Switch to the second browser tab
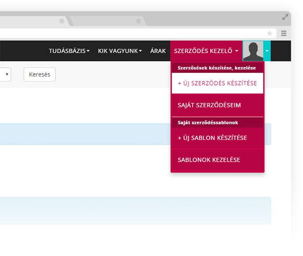Image resolution: width=303 pixels, height=256 pixels. (x=106, y=21)
